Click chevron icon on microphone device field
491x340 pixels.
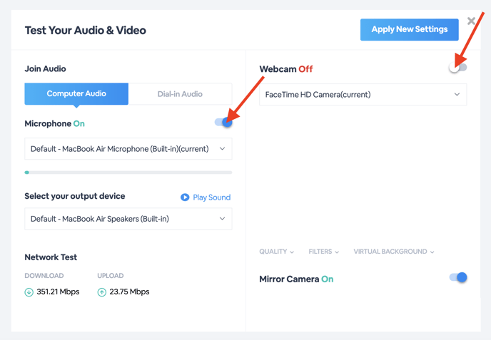223,148
